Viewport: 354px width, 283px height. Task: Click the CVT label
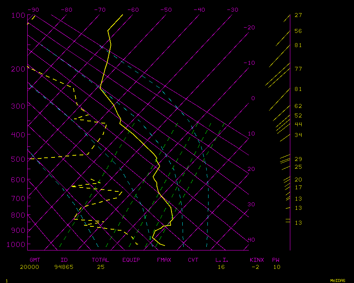pyautogui.click(x=193, y=260)
